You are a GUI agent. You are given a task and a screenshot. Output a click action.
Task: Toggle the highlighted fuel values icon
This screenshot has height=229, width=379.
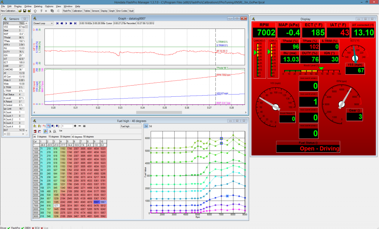coord(46,131)
